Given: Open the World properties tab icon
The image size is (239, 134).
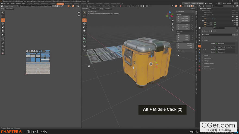Looking at the screenshot, I should (199, 46).
